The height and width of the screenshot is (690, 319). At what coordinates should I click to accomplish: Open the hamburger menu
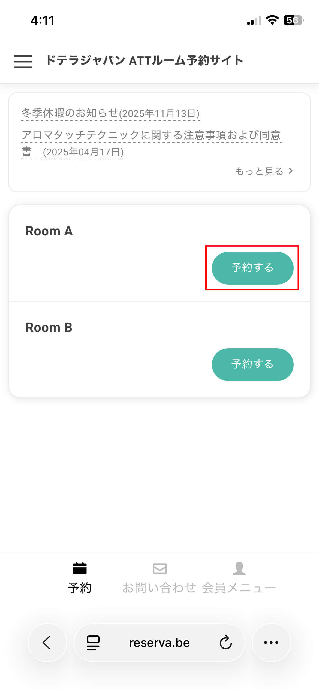pyautogui.click(x=23, y=61)
